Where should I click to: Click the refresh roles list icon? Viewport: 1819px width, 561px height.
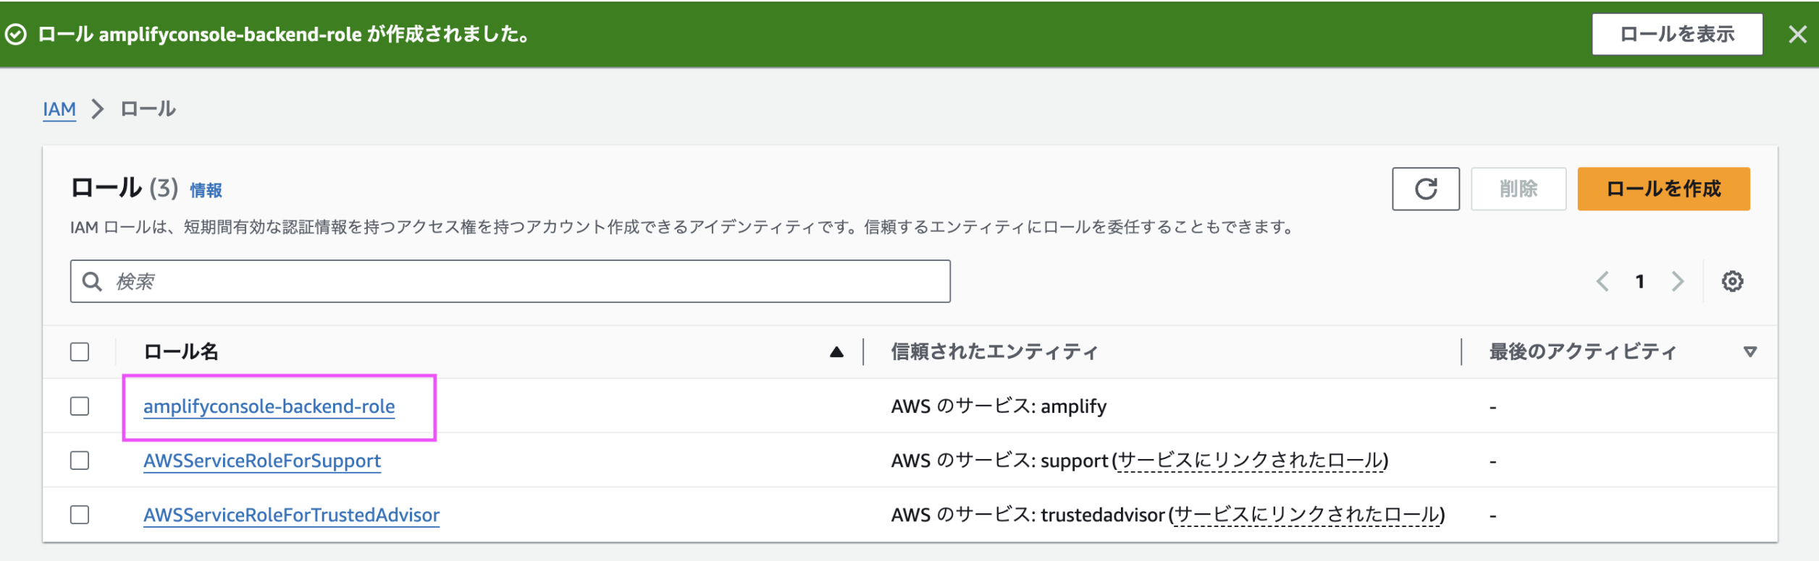[1424, 189]
